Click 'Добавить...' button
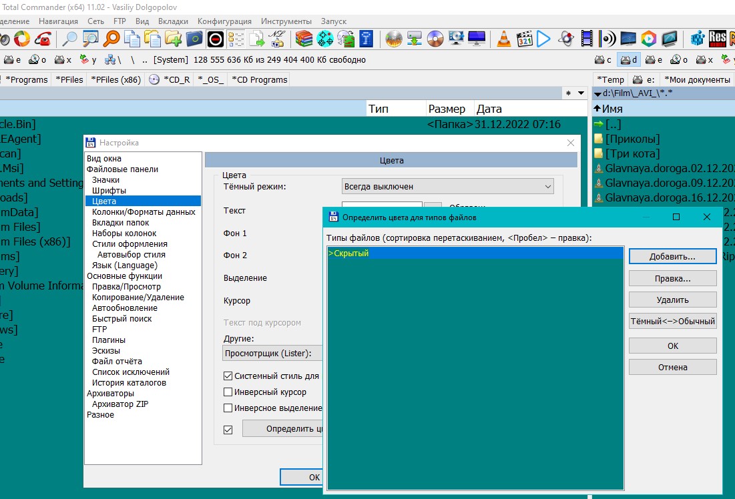 [x=673, y=257]
